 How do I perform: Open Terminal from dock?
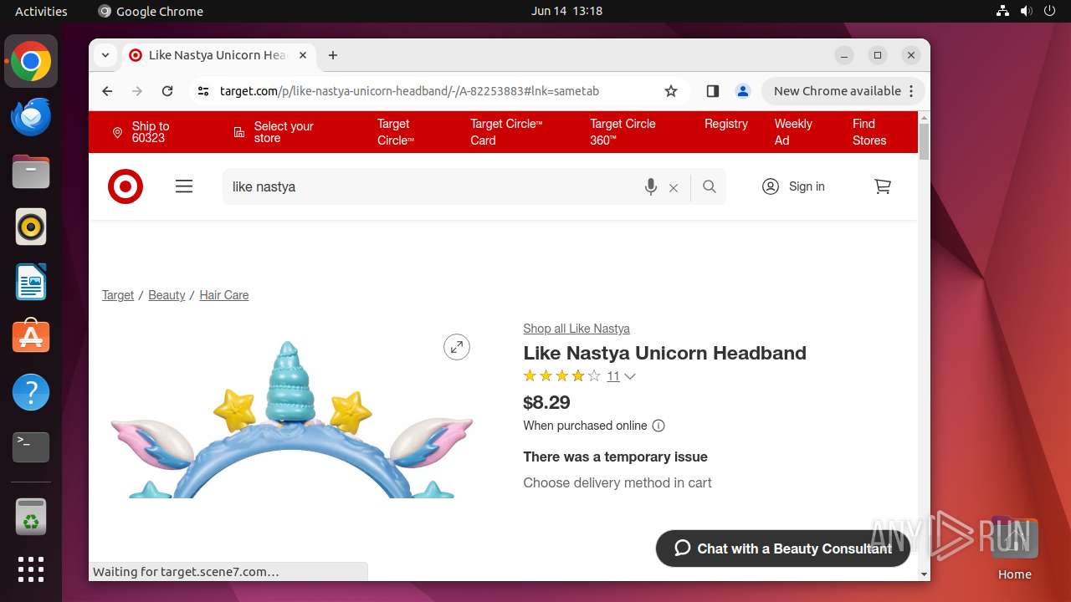31,447
